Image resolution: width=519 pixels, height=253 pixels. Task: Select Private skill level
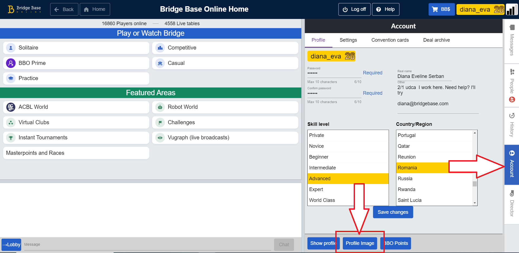tap(348, 135)
